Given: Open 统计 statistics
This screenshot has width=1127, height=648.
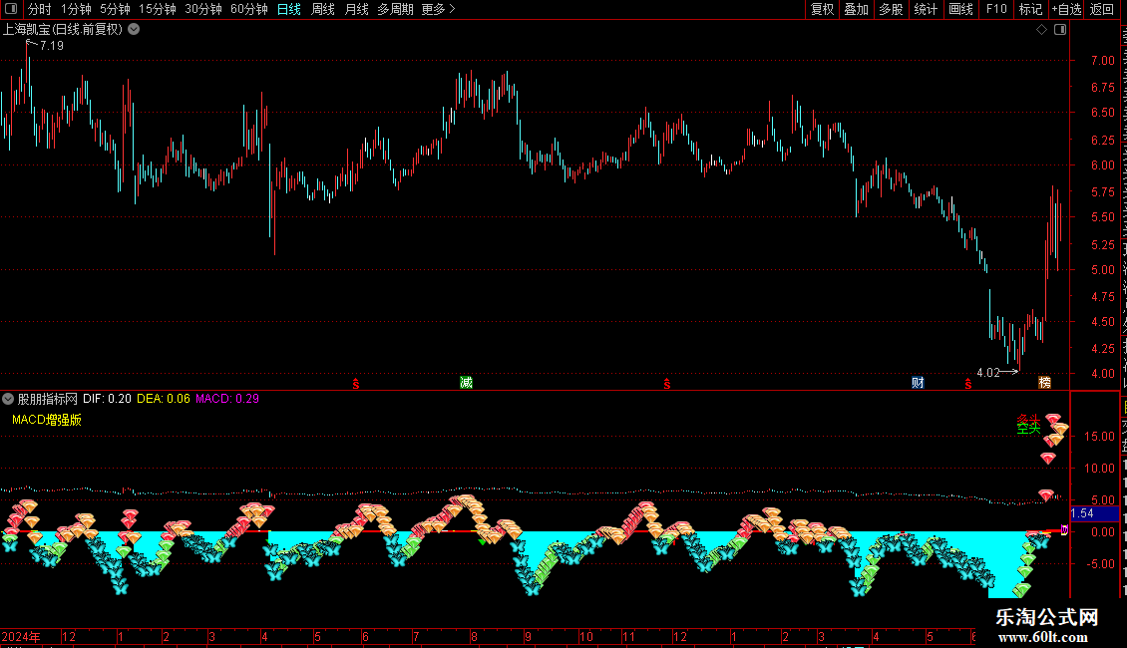Looking at the screenshot, I should 925,9.
